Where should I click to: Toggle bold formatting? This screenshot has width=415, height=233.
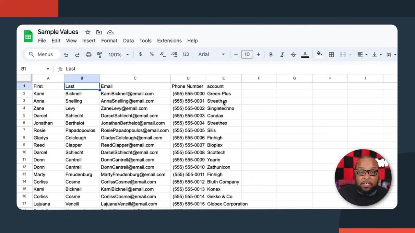click(x=271, y=55)
